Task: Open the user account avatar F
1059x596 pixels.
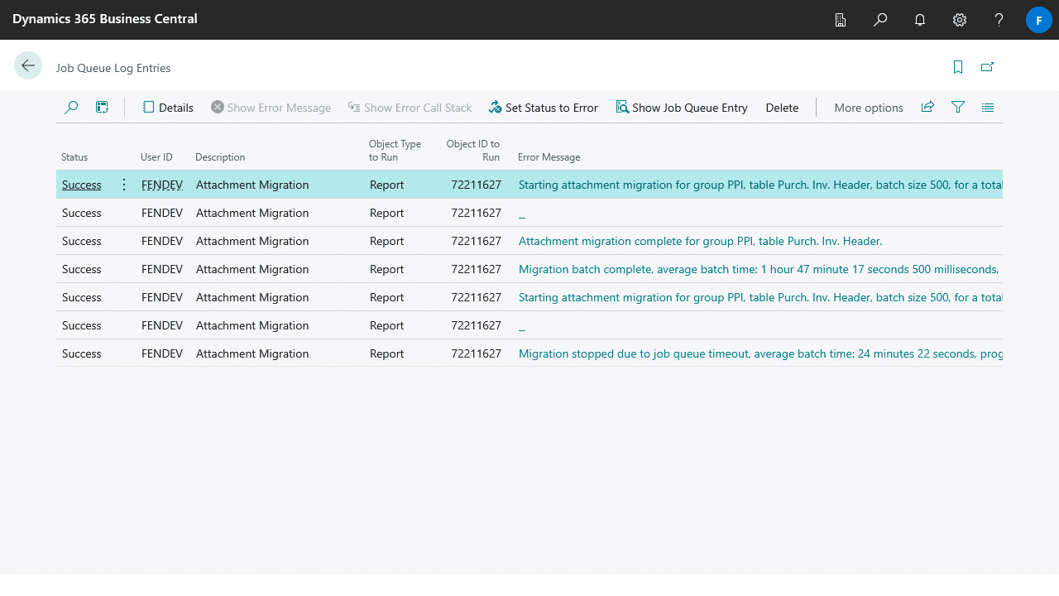Action: 1038,20
